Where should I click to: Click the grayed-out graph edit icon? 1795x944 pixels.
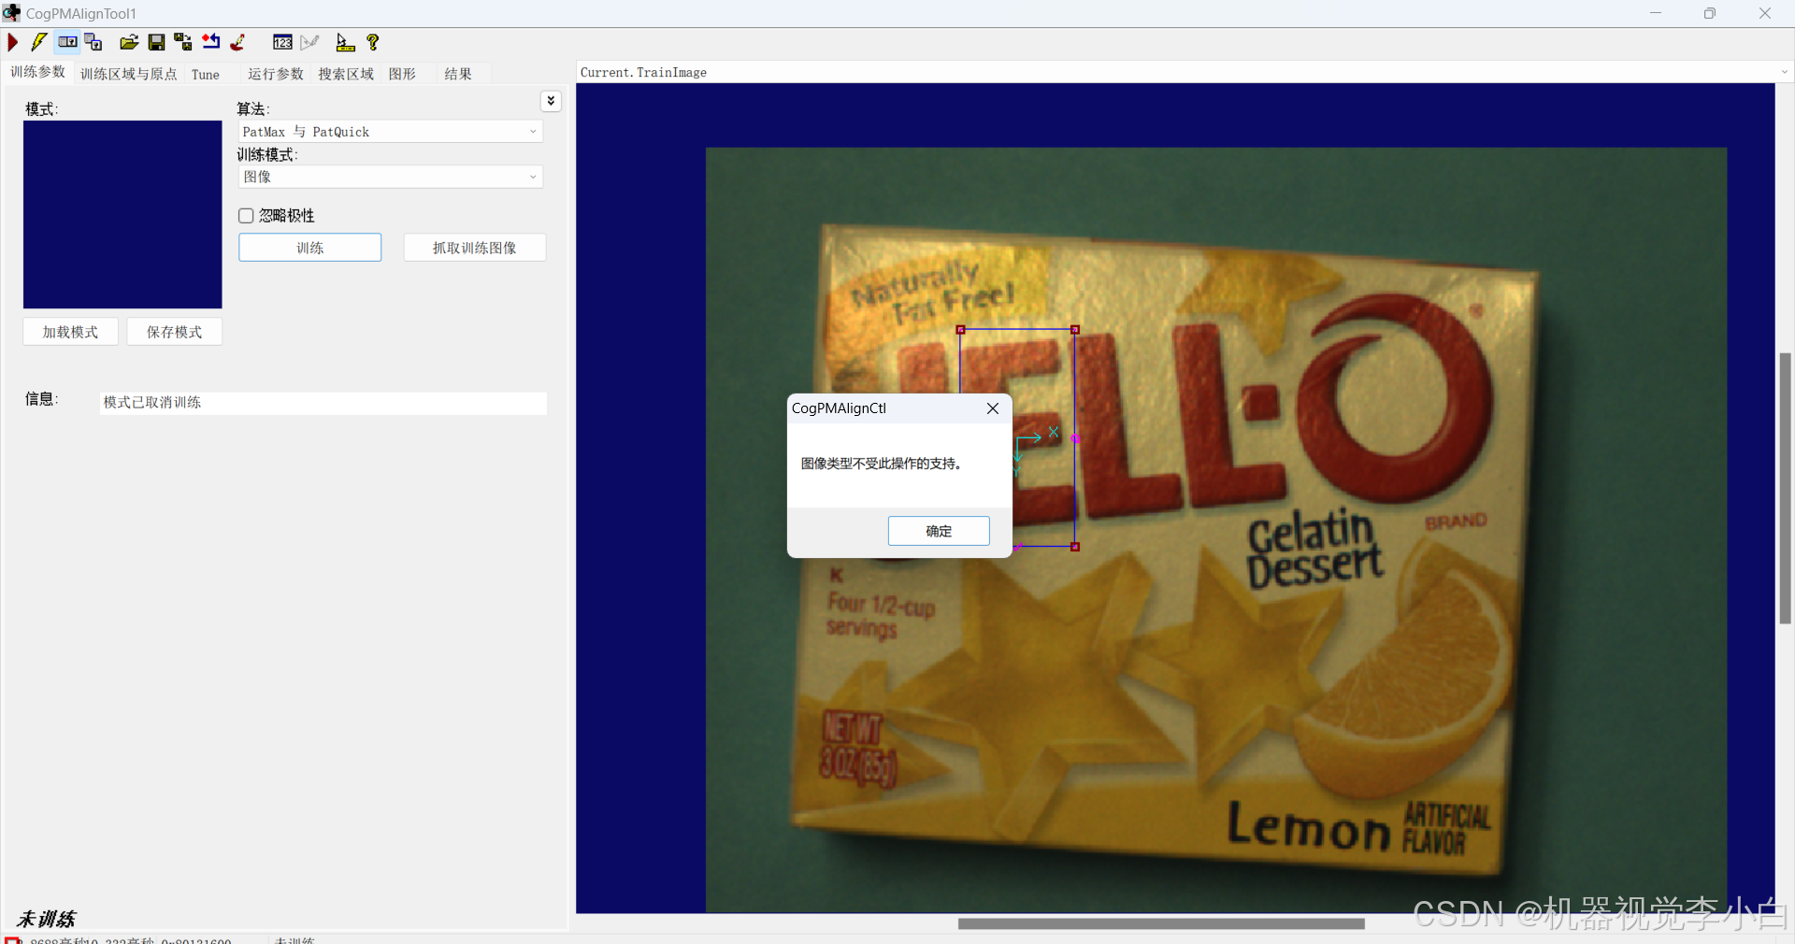pyautogui.click(x=309, y=42)
